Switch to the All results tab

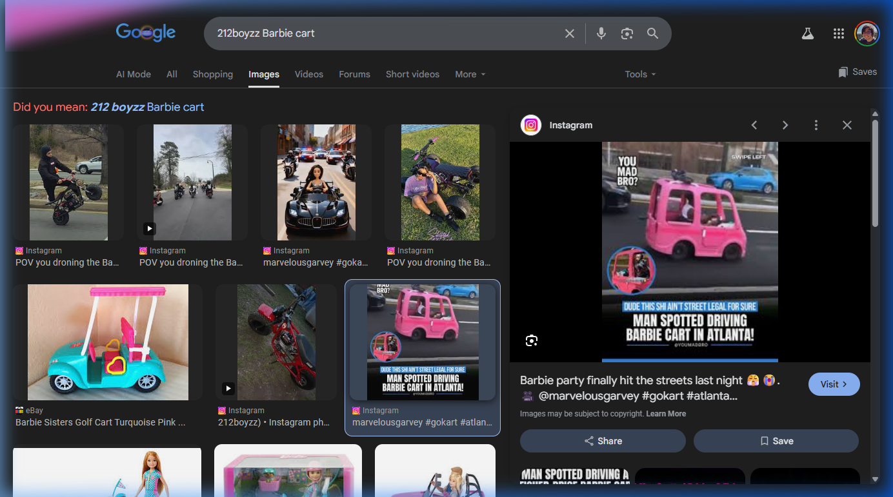[172, 74]
